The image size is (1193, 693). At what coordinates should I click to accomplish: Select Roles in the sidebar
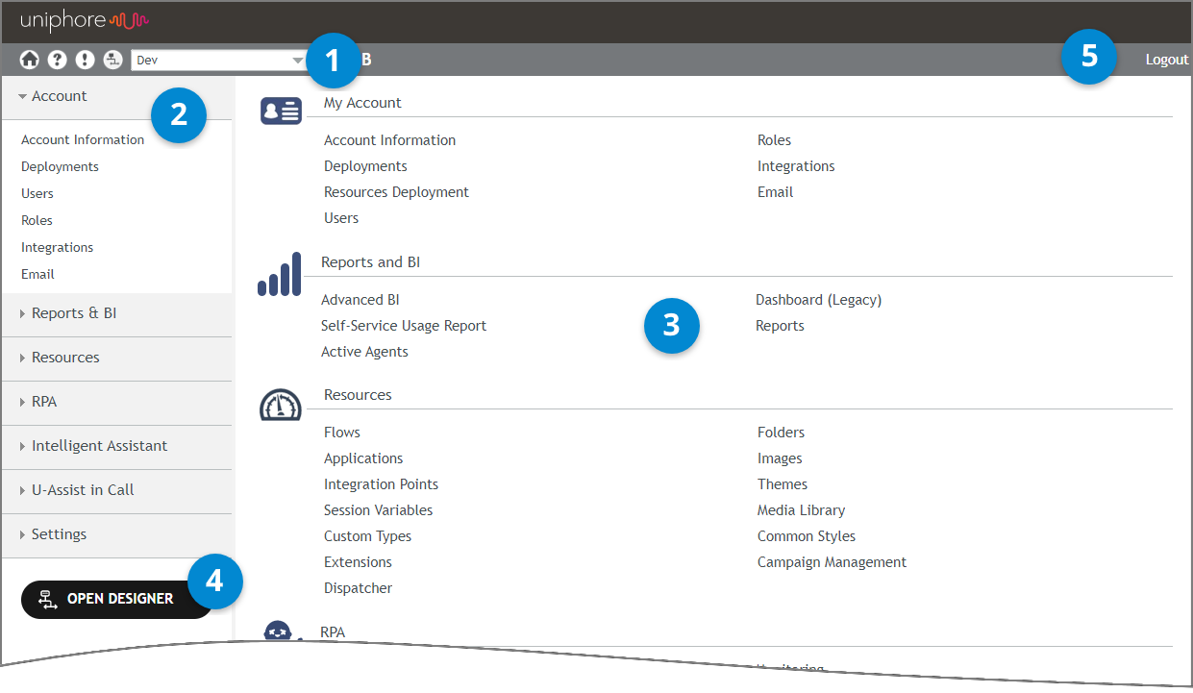pyautogui.click(x=37, y=221)
